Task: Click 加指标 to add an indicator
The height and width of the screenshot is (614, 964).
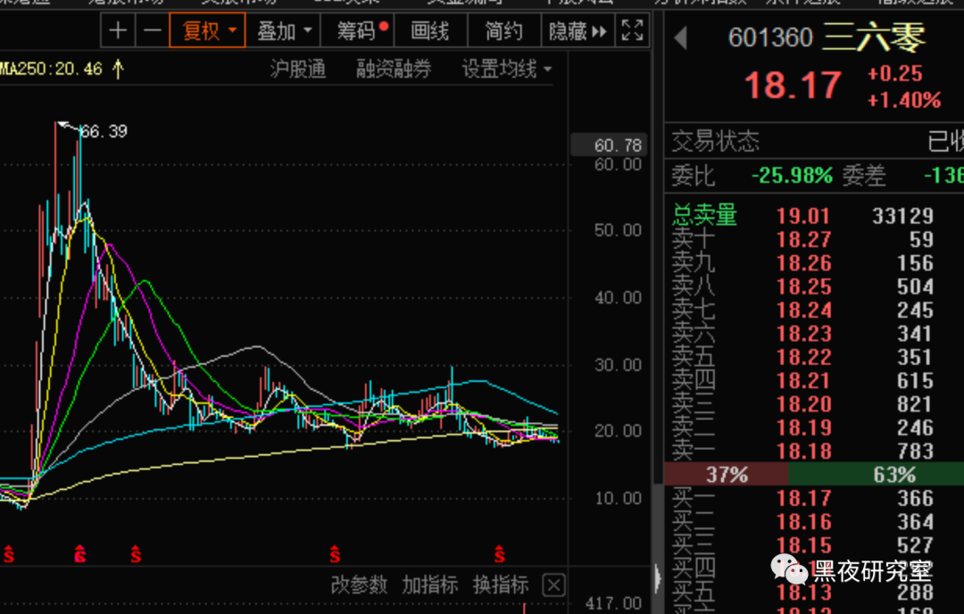Action: [x=429, y=585]
